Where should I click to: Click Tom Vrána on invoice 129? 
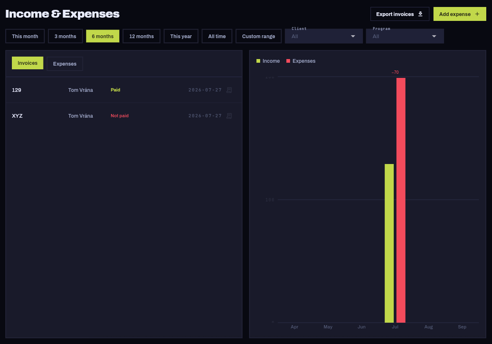[81, 90]
